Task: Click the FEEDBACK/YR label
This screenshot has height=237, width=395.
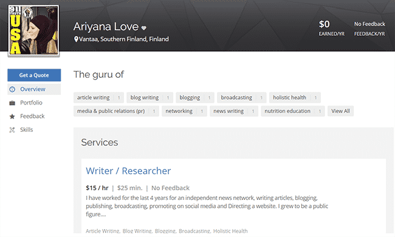Action: point(369,34)
